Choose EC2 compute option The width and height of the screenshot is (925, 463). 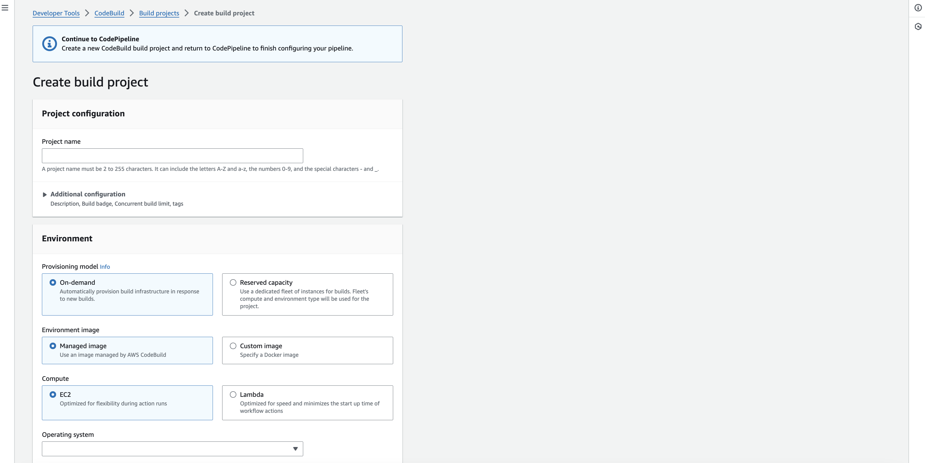53,394
